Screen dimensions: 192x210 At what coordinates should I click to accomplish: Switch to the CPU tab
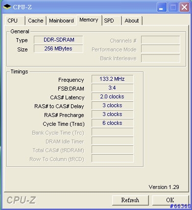click(x=15, y=21)
